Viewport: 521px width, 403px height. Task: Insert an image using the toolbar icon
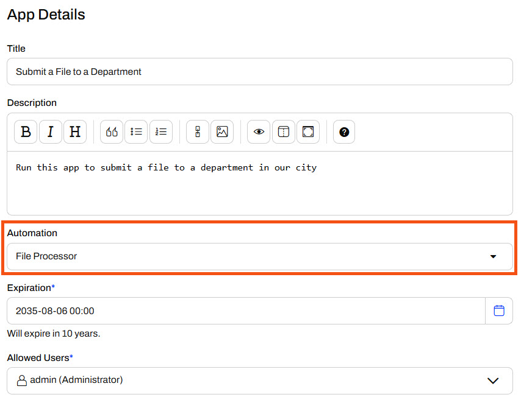click(x=222, y=132)
